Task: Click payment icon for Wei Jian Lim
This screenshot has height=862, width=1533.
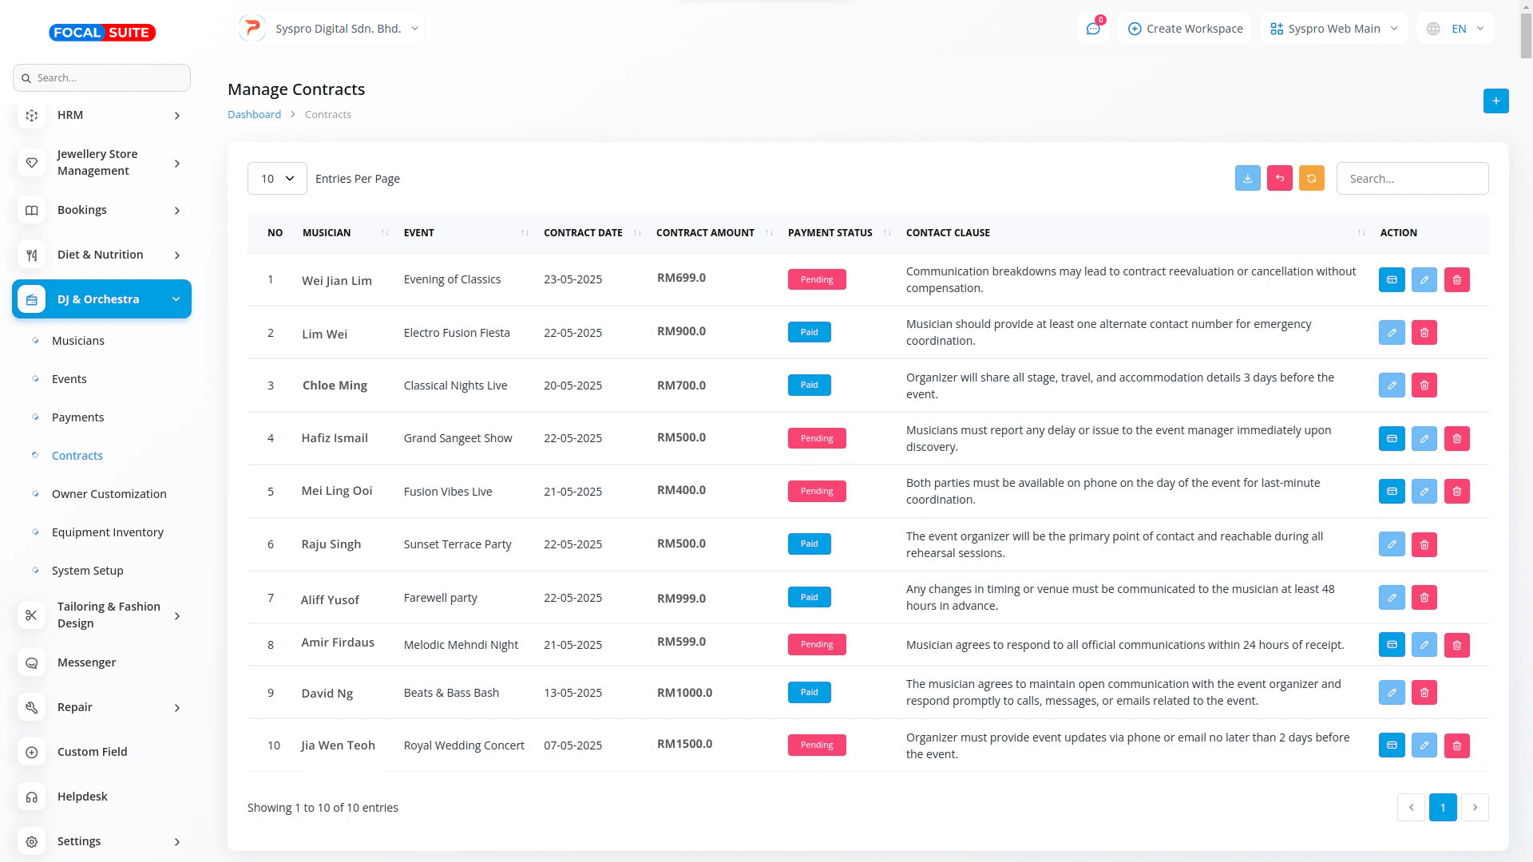Action: (x=1392, y=280)
